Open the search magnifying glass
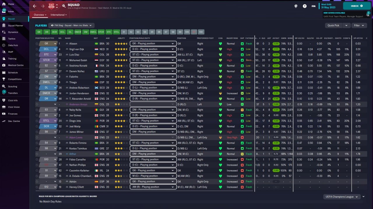373x209 pixels. [x=64, y=6]
